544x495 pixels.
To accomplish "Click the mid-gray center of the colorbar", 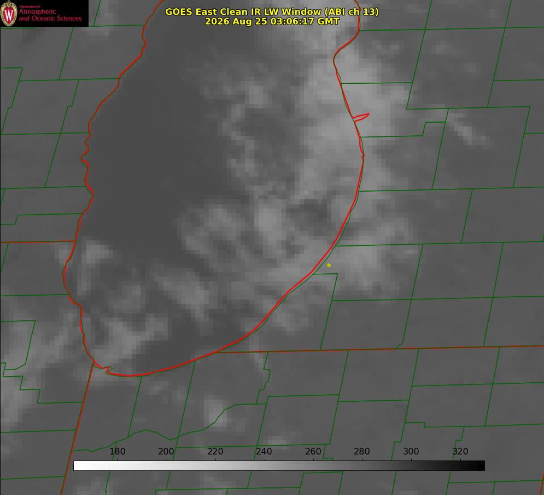I will pos(279,466).
